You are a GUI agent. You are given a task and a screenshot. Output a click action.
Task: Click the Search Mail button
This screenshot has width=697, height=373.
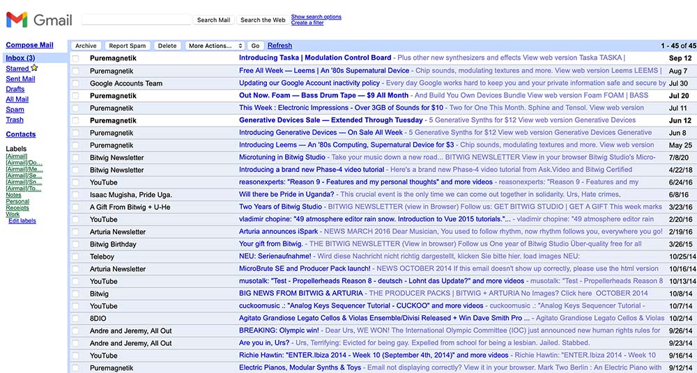tap(213, 20)
